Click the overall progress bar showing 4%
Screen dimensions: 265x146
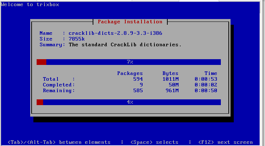coord(129,102)
